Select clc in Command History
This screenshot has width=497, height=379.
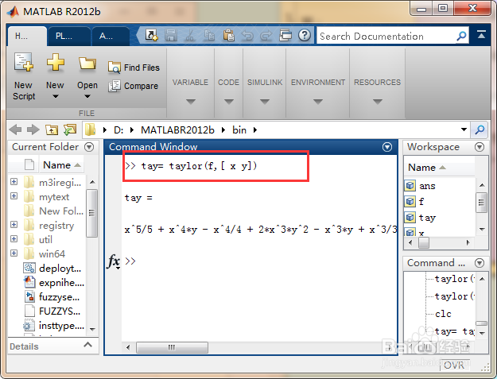[x=443, y=314]
